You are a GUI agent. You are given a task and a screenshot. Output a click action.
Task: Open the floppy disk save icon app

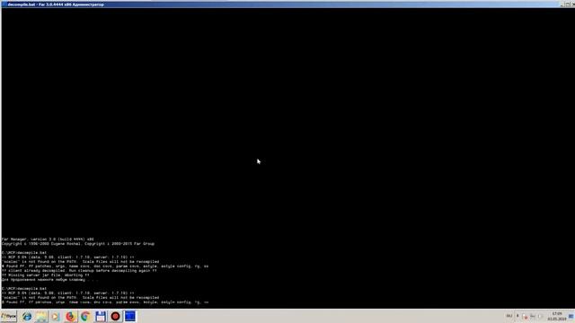coord(100,317)
